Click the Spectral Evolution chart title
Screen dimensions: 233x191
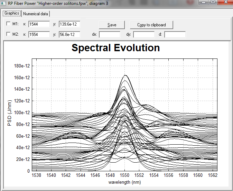click(116, 48)
